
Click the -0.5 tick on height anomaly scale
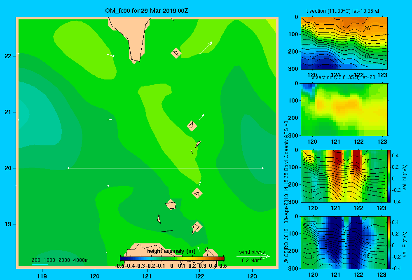point(119,266)
